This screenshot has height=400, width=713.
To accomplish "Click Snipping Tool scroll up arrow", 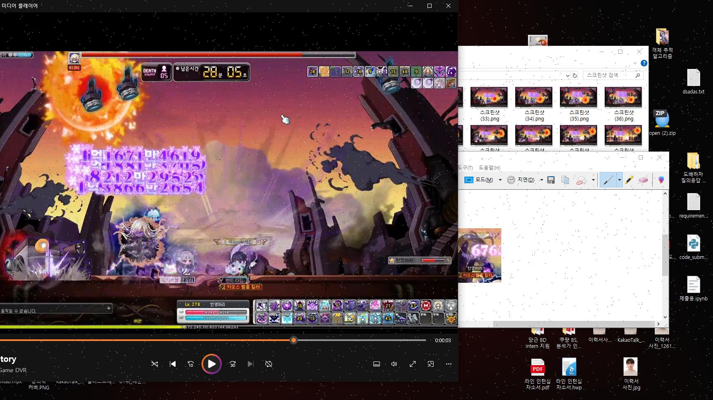I will [x=665, y=194].
